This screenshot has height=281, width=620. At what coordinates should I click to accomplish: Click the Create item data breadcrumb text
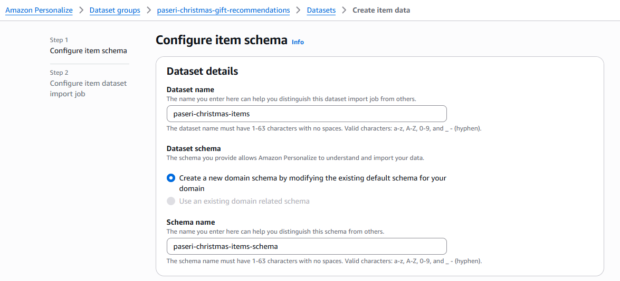[381, 10]
